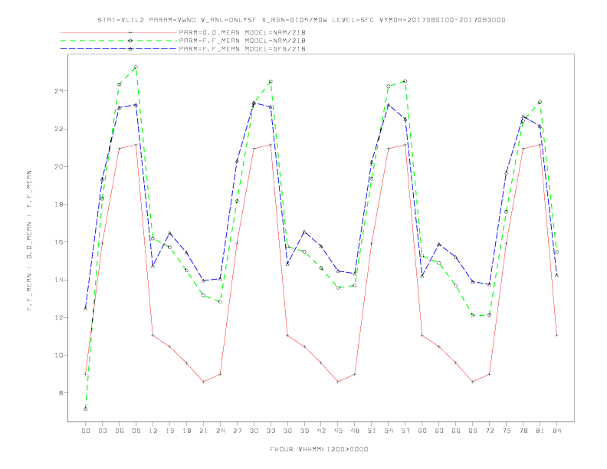Click x-axis tick label 84
The image size is (607, 469).
[x=556, y=431]
